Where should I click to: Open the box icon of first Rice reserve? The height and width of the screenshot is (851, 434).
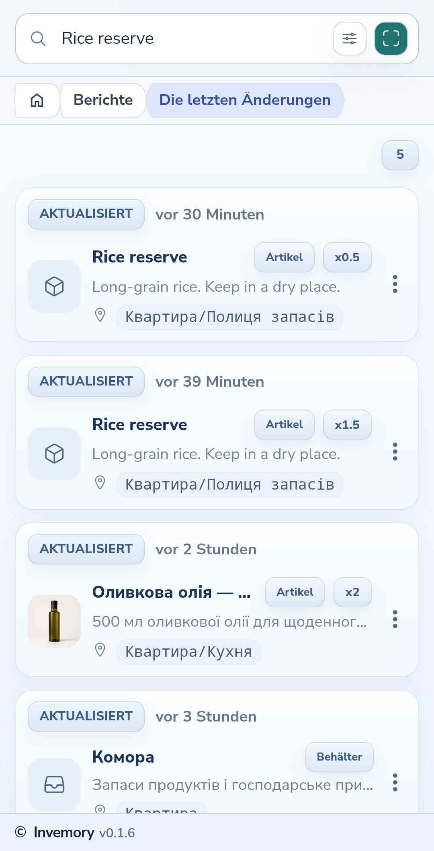pos(54,286)
